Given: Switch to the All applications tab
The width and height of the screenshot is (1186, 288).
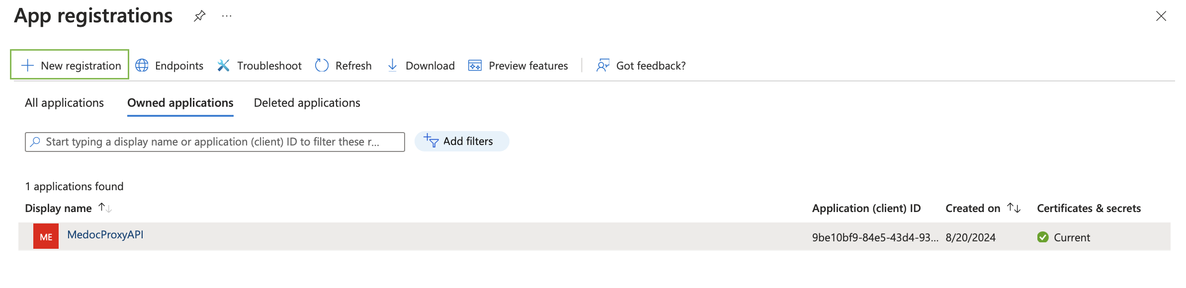Looking at the screenshot, I should point(64,103).
